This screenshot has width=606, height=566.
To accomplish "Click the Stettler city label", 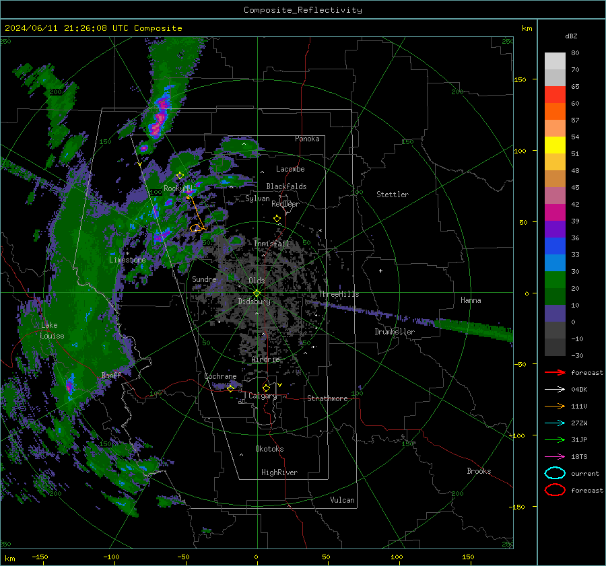I will (393, 194).
